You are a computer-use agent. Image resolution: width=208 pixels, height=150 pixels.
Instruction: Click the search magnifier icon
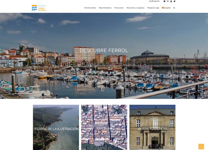[x=174, y=8]
